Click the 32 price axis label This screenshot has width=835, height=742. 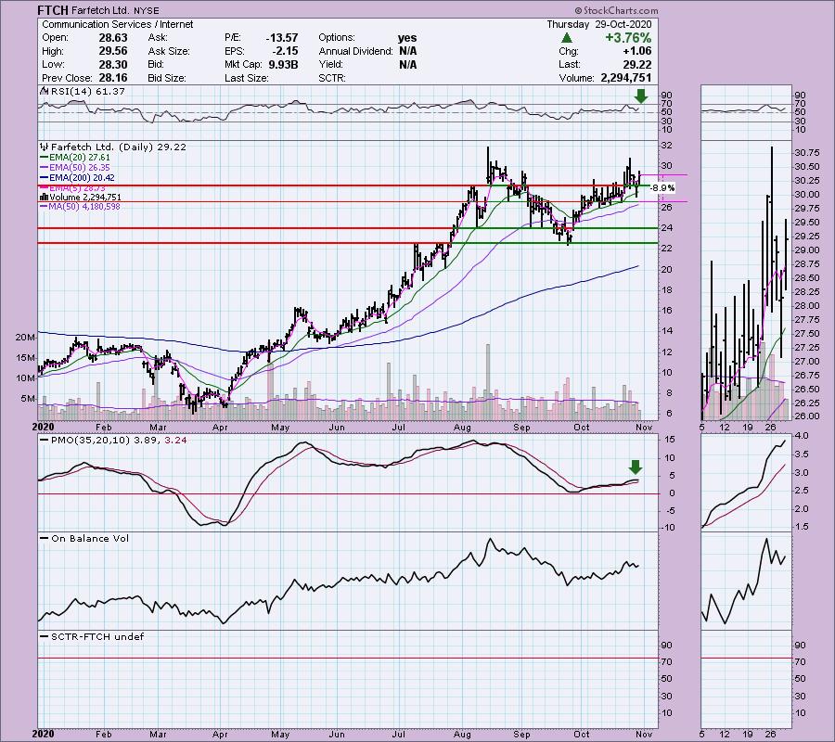point(666,146)
